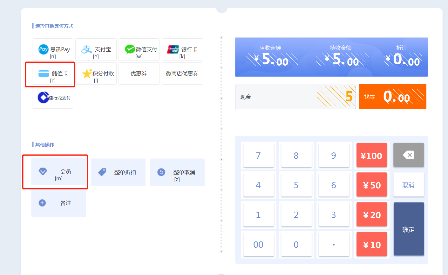The image size is (448, 275).
Task: Trigger 整单取消 to cancel the order
Action: 177,172
